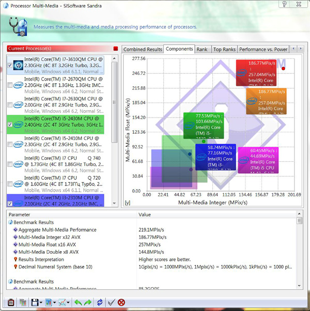The image size is (310, 311).
Task: Click the blue i3 chart label box
Action: point(215,157)
